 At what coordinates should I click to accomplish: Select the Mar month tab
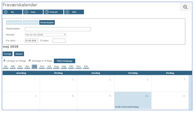click(x=20, y=66)
